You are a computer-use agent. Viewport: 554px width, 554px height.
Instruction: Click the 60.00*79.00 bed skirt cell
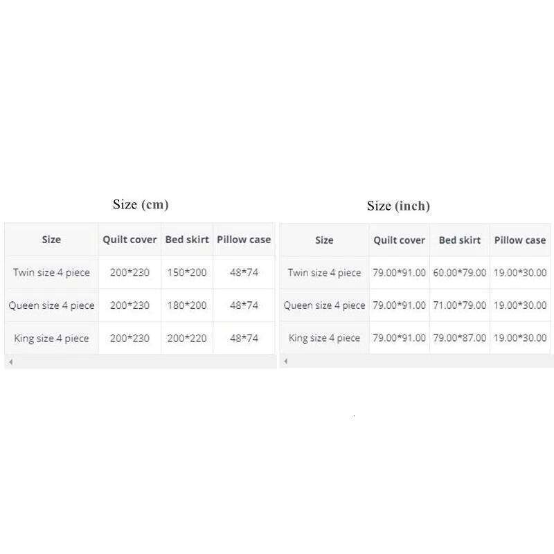[459, 273]
